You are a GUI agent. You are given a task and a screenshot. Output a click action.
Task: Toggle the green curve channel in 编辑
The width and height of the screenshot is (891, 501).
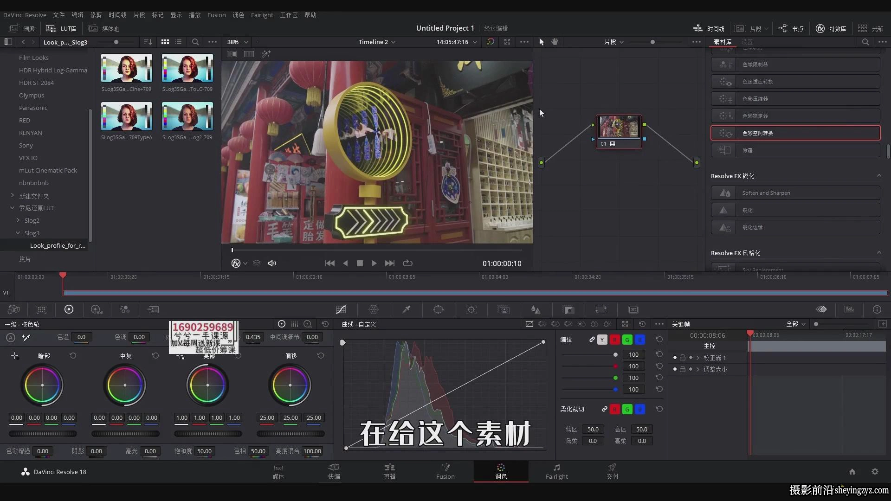[x=627, y=340]
